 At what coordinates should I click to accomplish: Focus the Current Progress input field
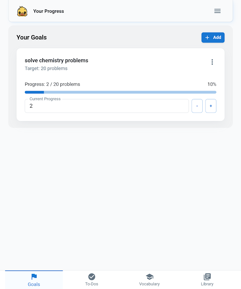(107, 106)
